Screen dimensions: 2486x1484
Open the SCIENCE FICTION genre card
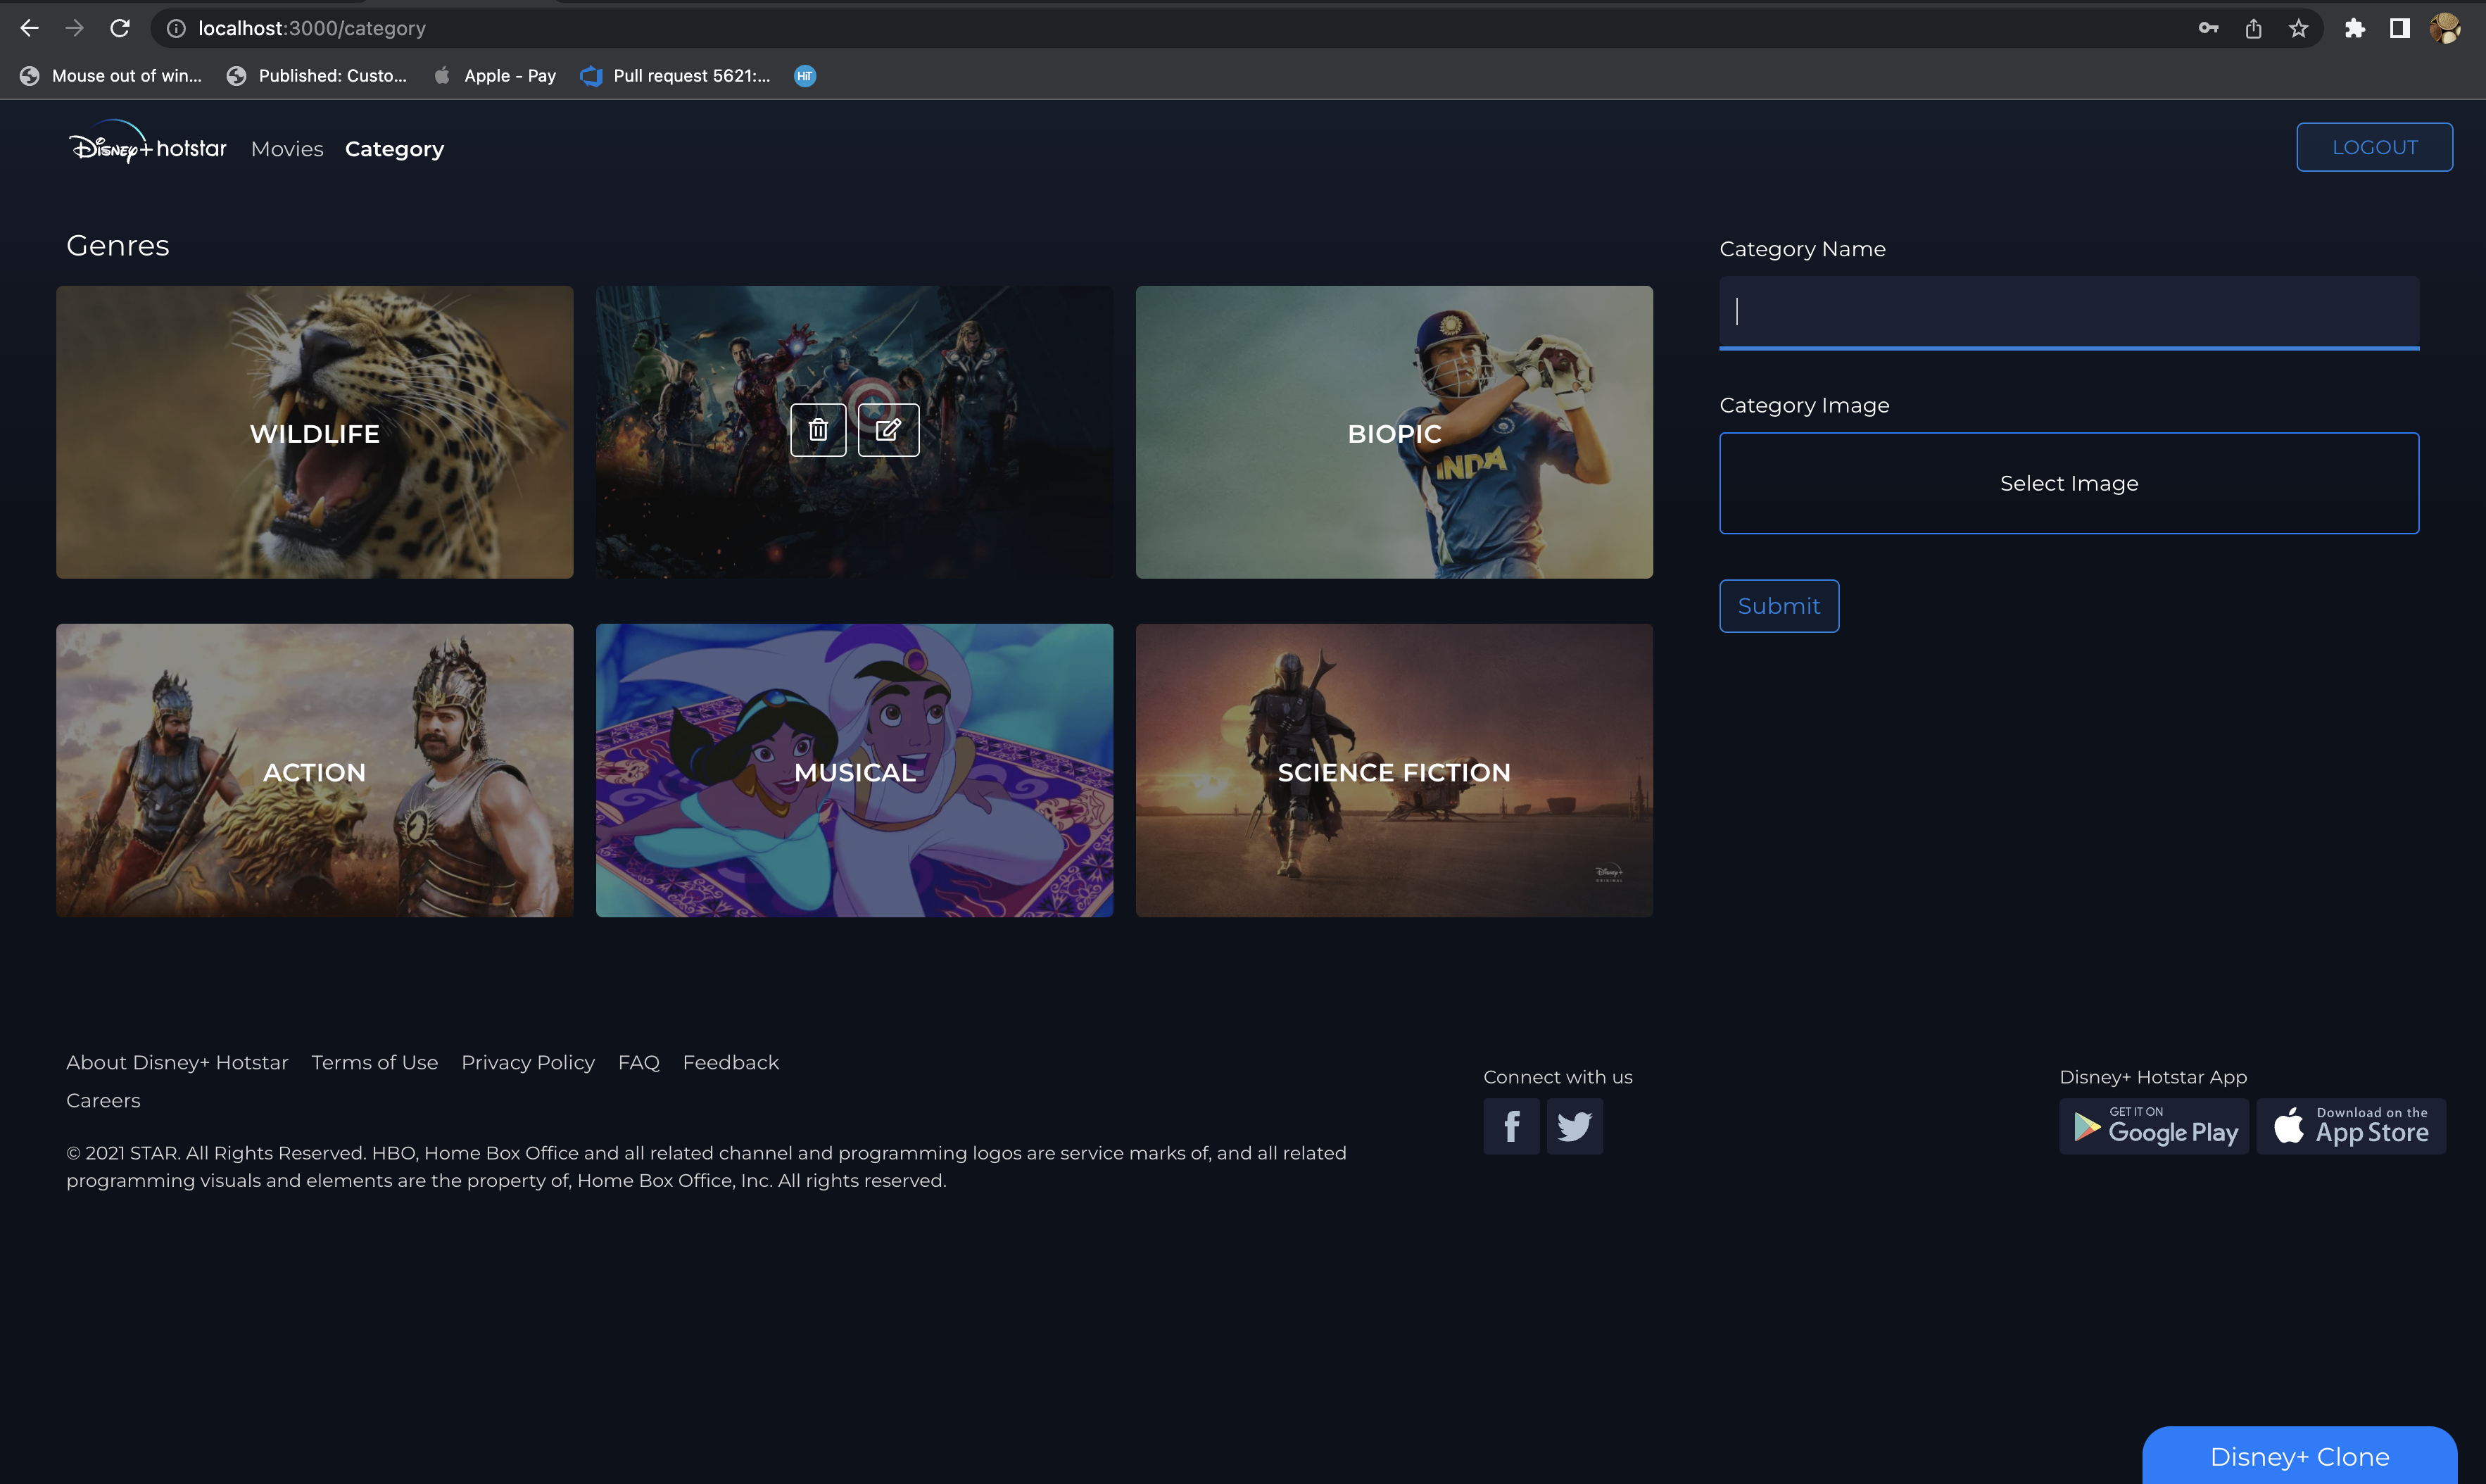click(x=1394, y=770)
